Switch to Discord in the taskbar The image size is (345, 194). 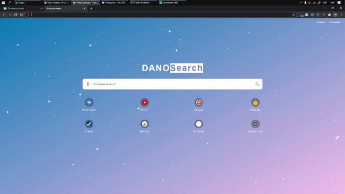[114, 3]
